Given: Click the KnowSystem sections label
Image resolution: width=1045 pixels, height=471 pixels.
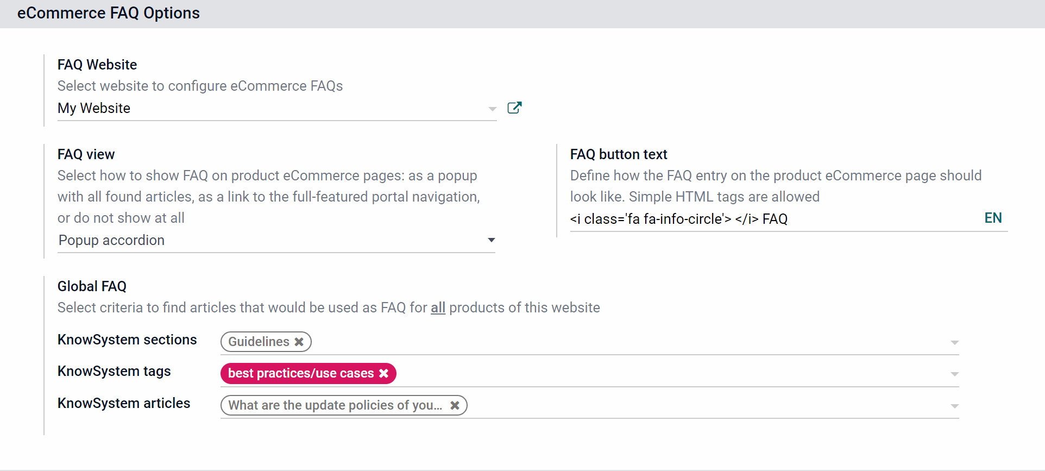Looking at the screenshot, I should point(127,340).
